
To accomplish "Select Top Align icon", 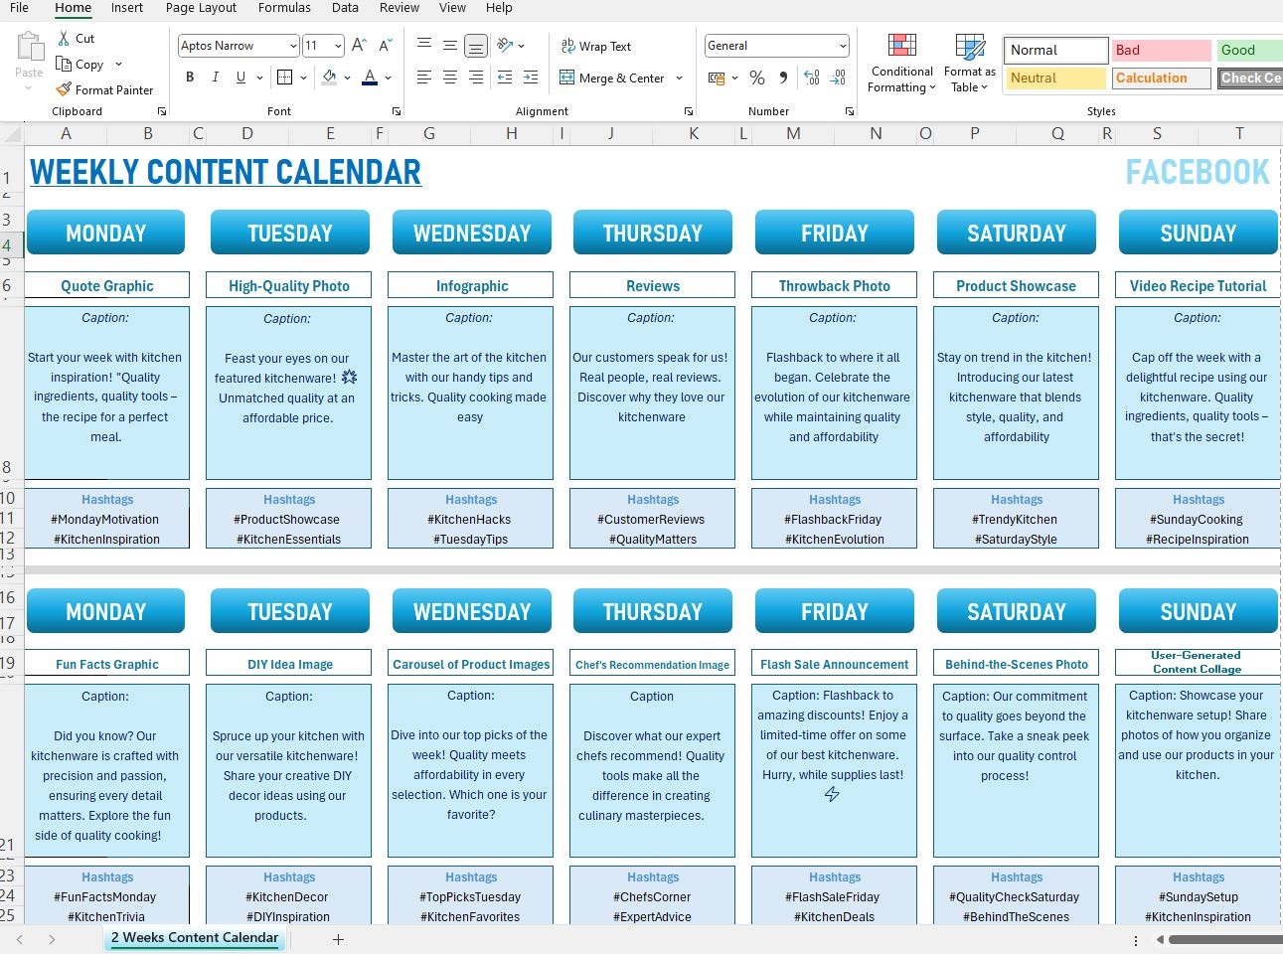I will 424,45.
